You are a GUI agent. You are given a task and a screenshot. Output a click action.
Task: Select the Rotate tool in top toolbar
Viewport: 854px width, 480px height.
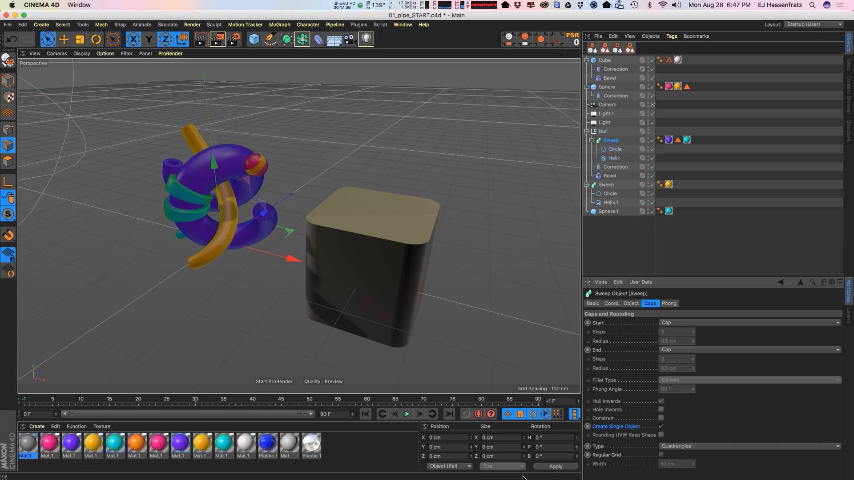tap(96, 40)
